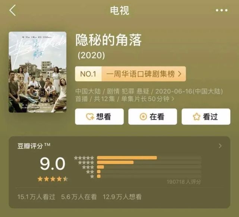Viewport: 239px width, 217px height.
Task: Open the 隐秘的角落 poster thumbnail
Action: tap(38, 72)
